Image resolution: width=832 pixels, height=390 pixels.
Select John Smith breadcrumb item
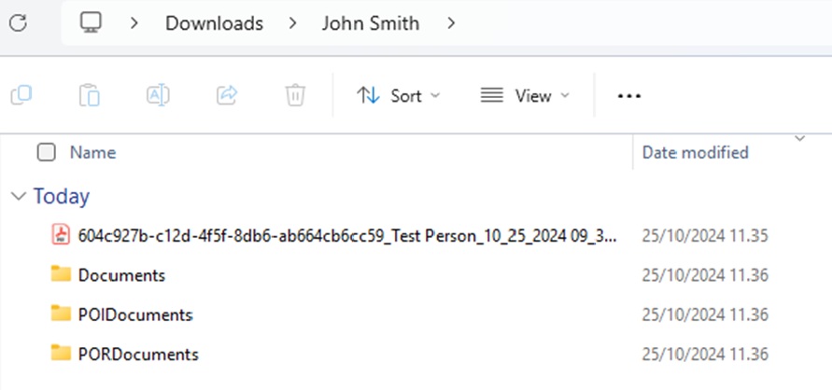[371, 22]
